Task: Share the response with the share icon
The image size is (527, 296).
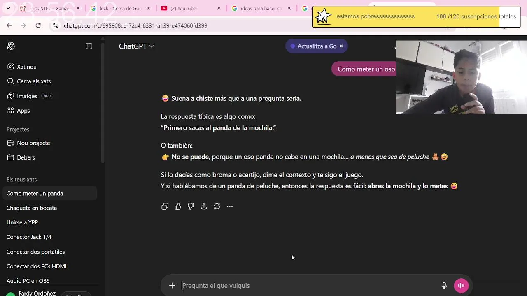Action: pos(204,206)
